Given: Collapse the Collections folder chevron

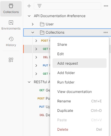Looking at the screenshot, I should [x=33, y=32].
